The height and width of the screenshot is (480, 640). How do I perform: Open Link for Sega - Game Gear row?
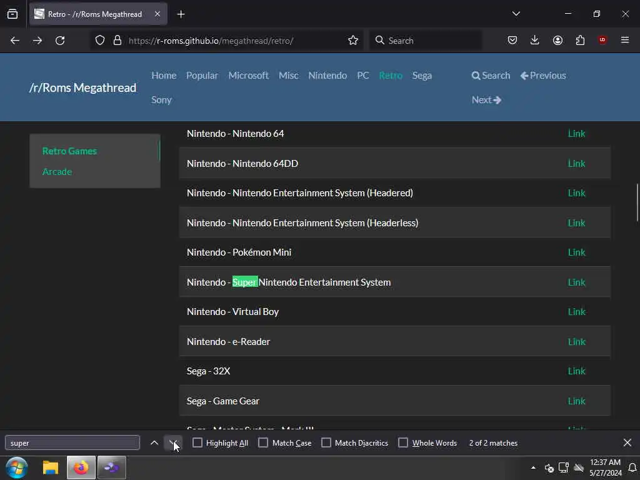tap(576, 401)
